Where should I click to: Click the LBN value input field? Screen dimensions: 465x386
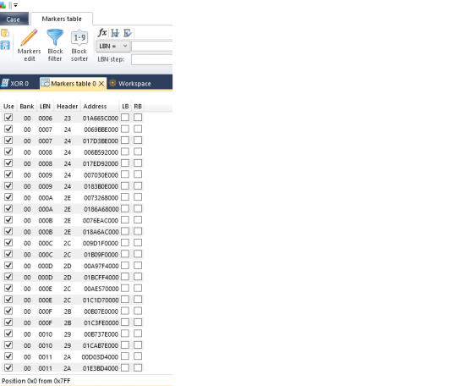point(152,46)
